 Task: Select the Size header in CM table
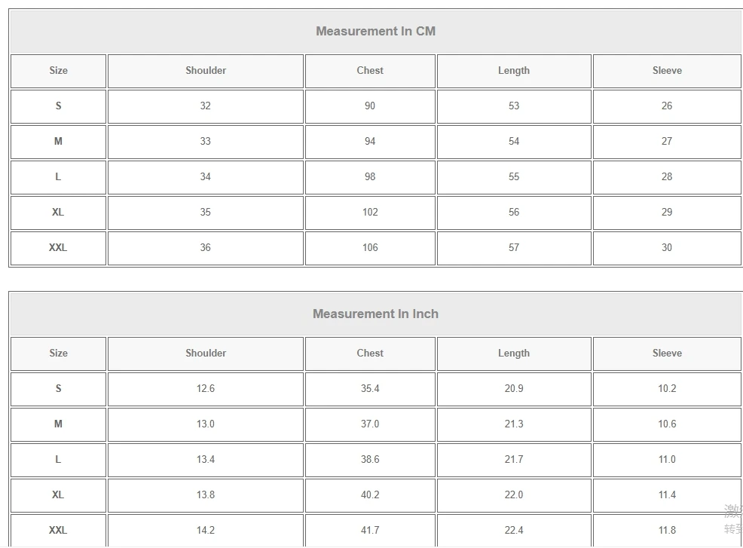[58, 70]
